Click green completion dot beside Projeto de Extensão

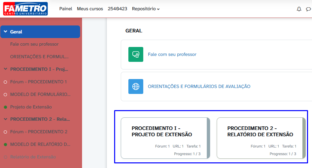click(x=6, y=107)
